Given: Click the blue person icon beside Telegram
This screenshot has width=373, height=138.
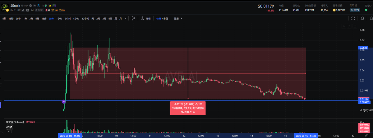Looking at the screenshot, I should click(39, 6).
